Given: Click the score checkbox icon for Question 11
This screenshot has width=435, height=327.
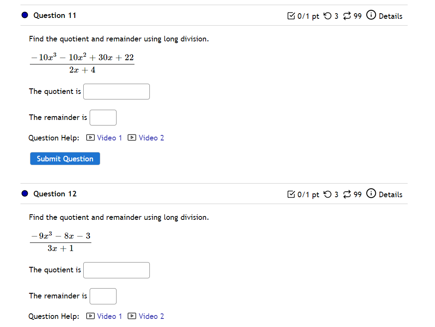Looking at the screenshot, I should point(291,16).
